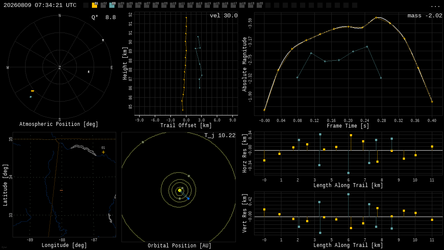This screenshot has width=444, height=250.
Task: Select station 10 square
Action: pos(173,5)
